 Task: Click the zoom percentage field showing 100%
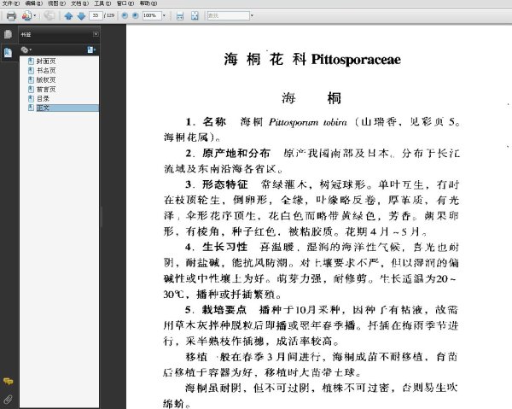tap(152, 15)
